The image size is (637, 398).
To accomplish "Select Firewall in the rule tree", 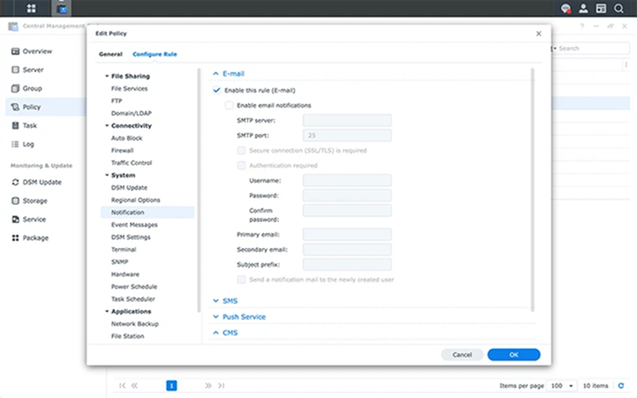I will pyautogui.click(x=122, y=150).
